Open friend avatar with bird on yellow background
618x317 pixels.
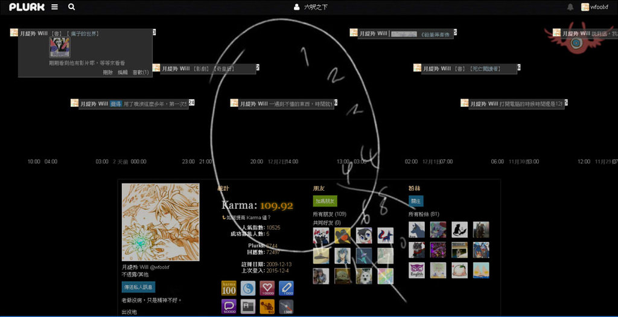343,235
